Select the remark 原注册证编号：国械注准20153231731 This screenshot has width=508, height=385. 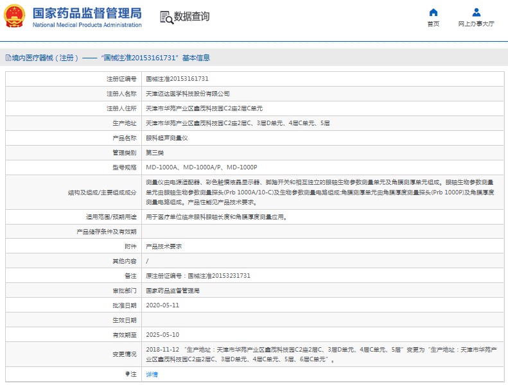click(198, 276)
